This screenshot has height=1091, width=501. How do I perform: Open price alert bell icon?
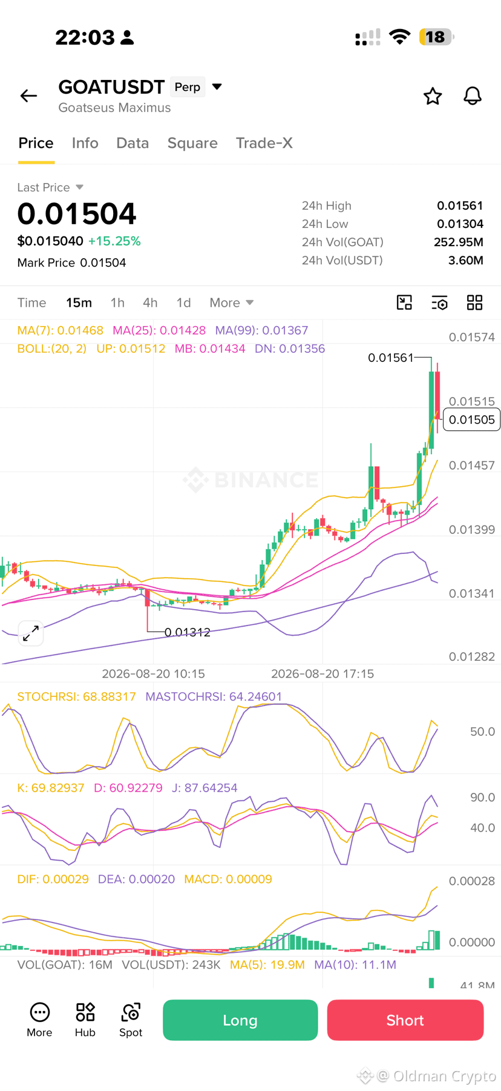coord(473,96)
